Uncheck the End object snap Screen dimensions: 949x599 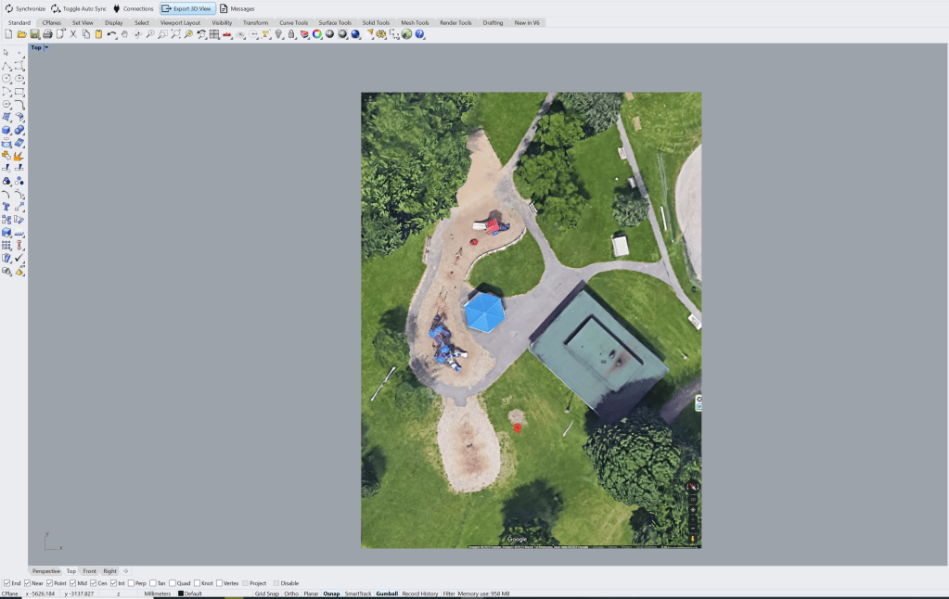click(6, 583)
